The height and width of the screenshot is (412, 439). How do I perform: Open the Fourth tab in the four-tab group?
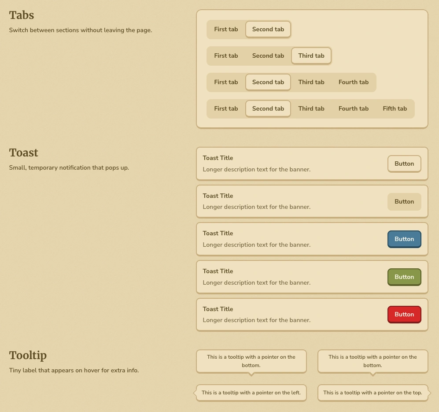click(353, 82)
